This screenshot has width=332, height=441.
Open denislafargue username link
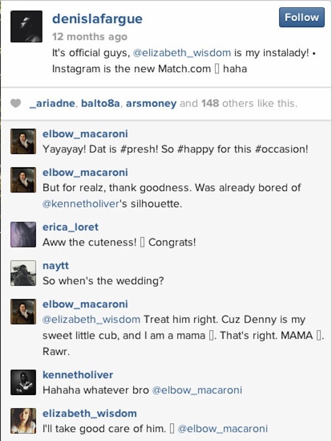click(97, 19)
